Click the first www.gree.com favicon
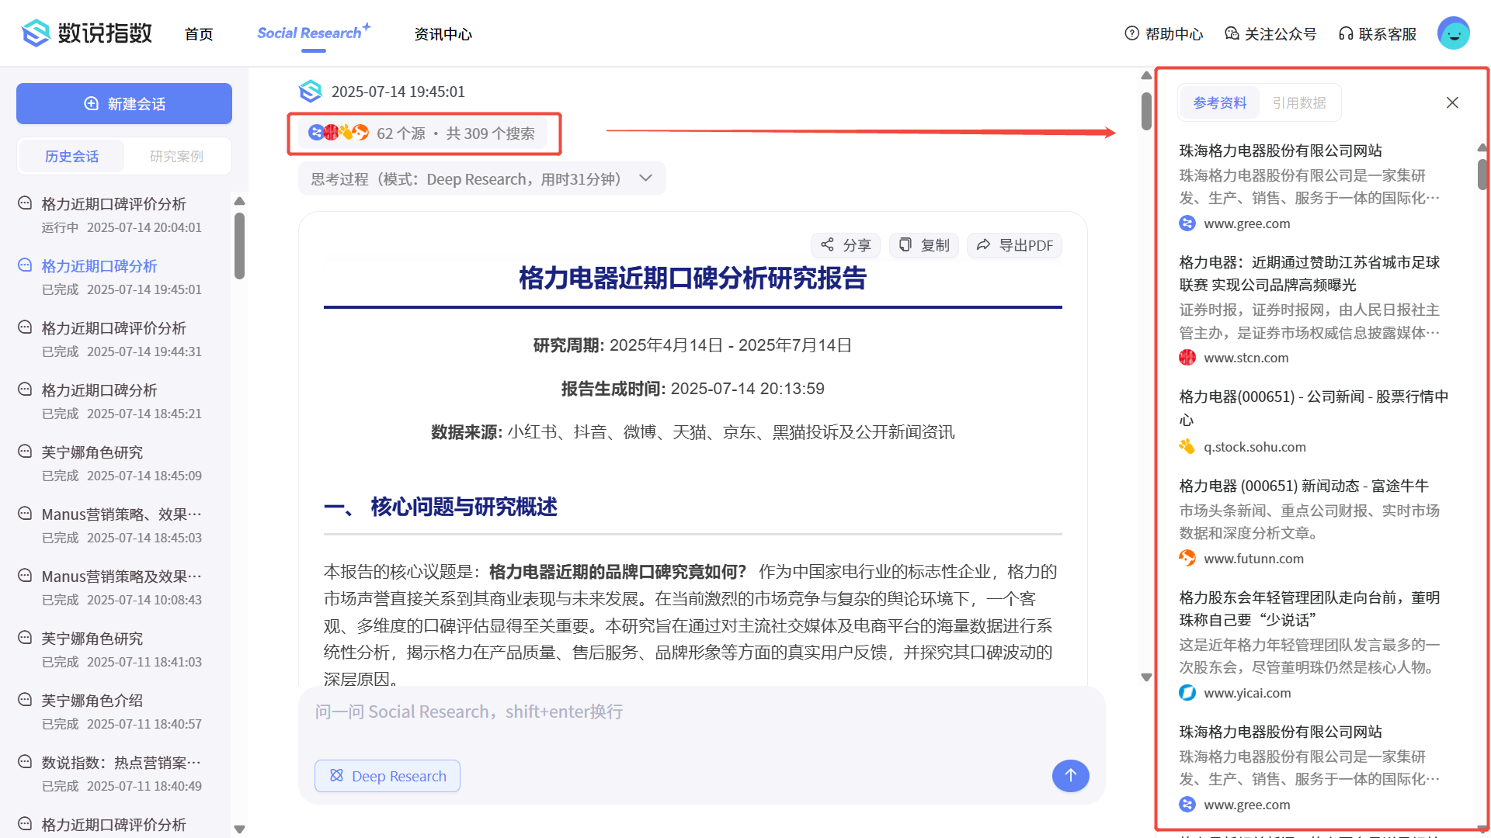 [x=1187, y=223]
